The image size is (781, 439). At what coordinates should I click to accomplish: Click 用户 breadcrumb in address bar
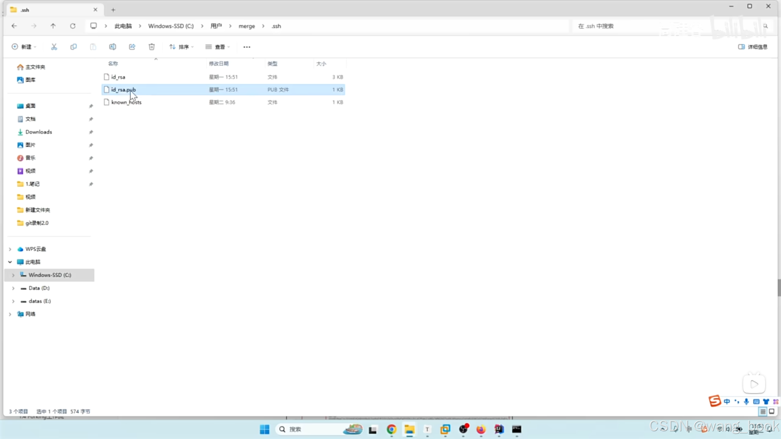216,26
